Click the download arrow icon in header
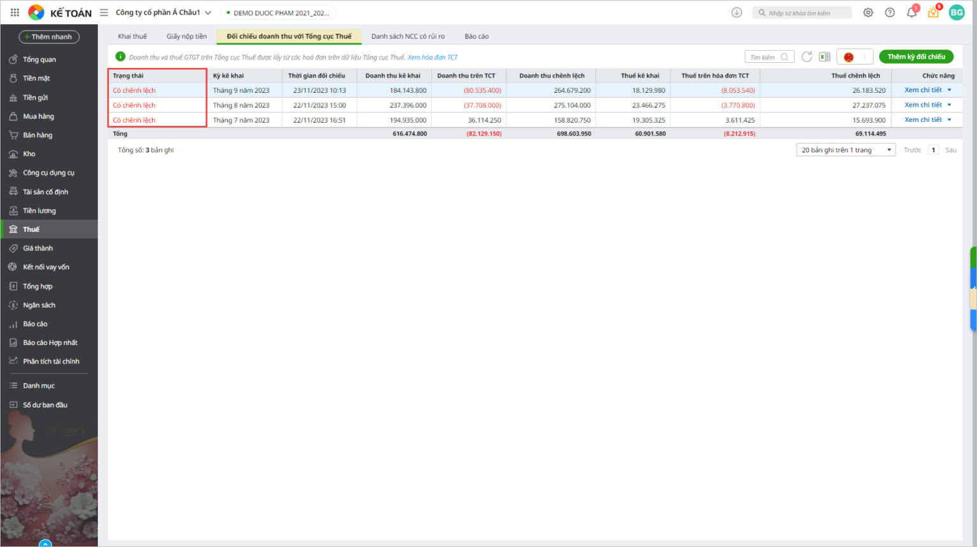Image resolution: width=977 pixels, height=547 pixels. pos(737,13)
